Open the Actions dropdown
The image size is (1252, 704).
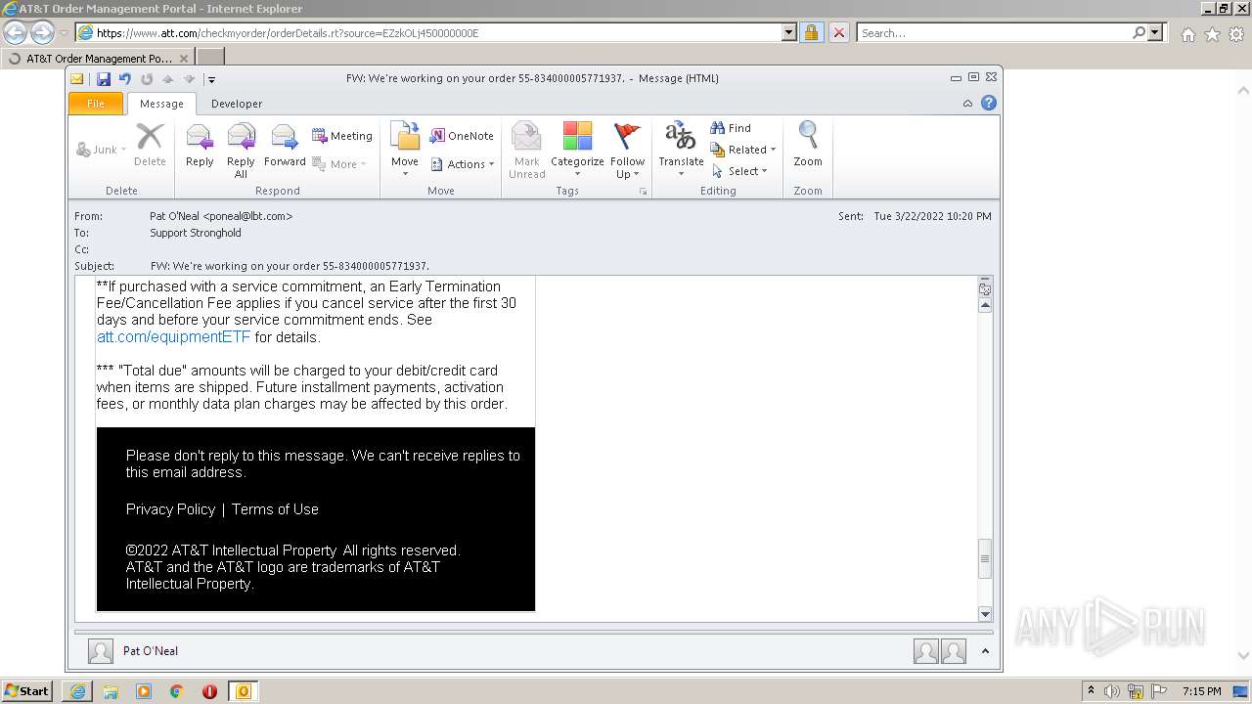tap(463, 164)
